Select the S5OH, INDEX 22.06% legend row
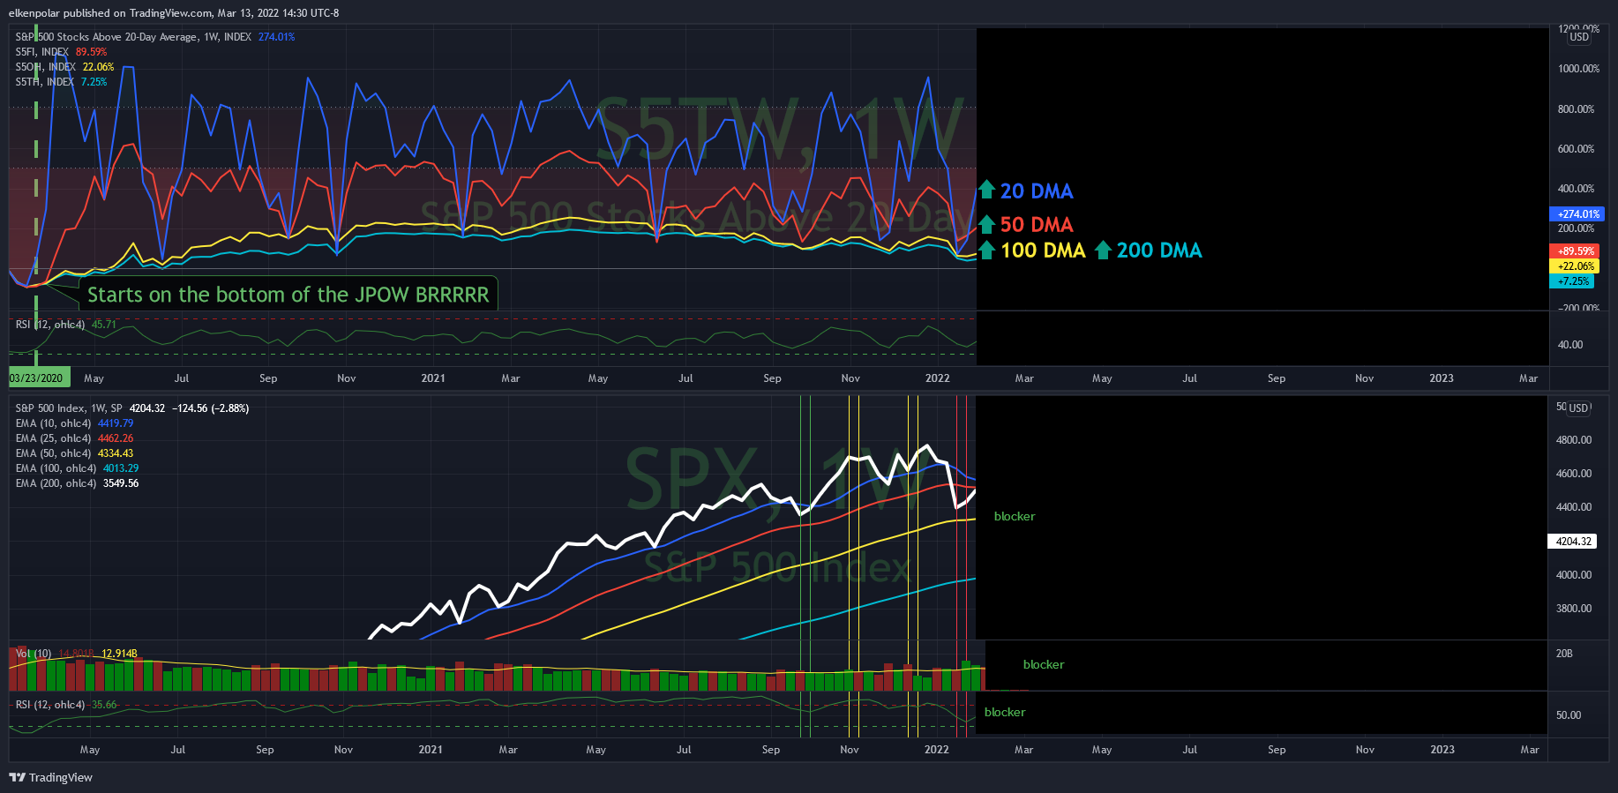1618x793 pixels. coord(64,67)
